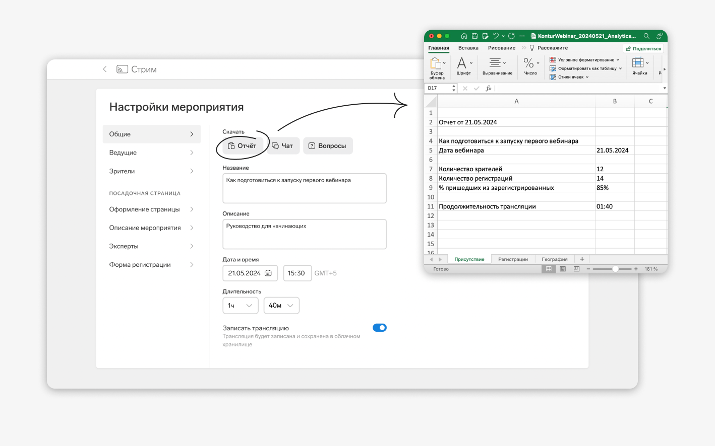
Task: Click the back arrow next to Стрим
Action: pyautogui.click(x=105, y=69)
